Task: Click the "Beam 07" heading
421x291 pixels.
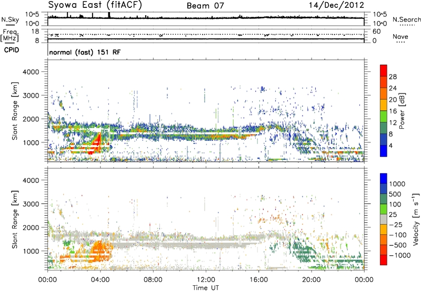Action: click(205, 6)
